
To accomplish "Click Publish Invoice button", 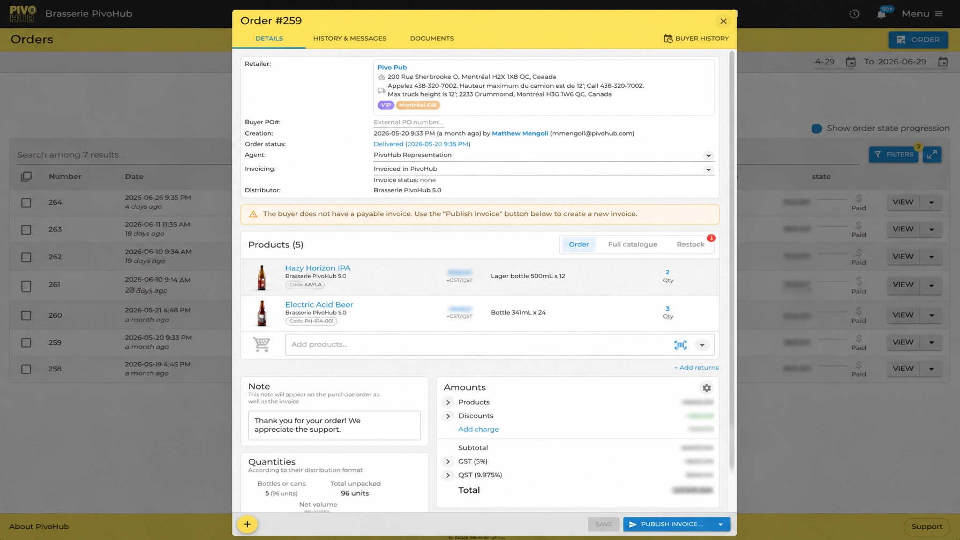I will click(x=666, y=524).
